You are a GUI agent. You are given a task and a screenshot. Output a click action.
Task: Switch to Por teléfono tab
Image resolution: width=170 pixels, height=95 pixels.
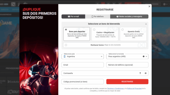pos(98,16)
